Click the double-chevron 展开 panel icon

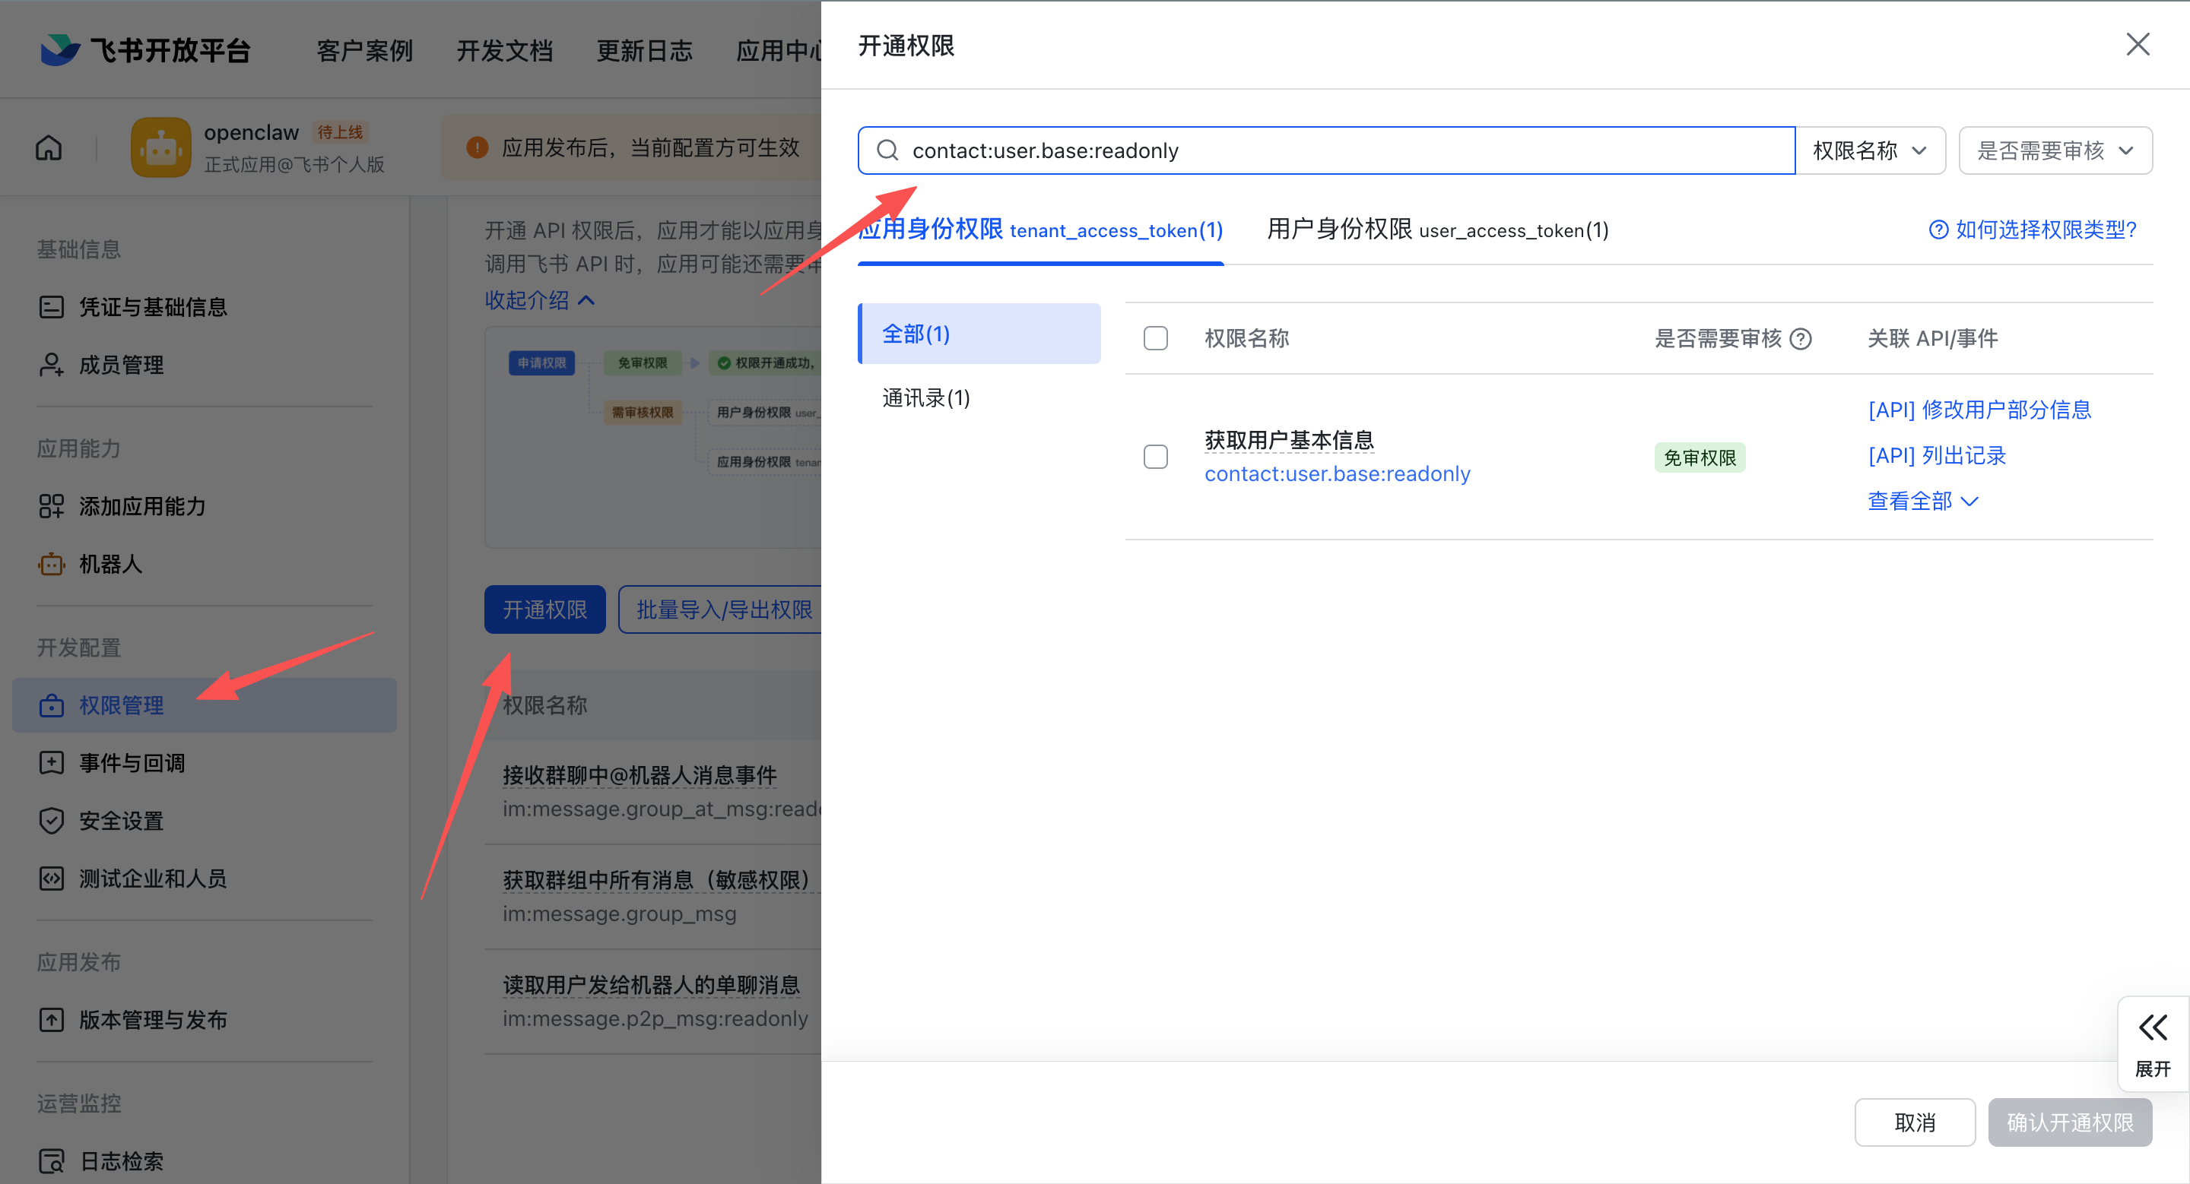2153,1027
